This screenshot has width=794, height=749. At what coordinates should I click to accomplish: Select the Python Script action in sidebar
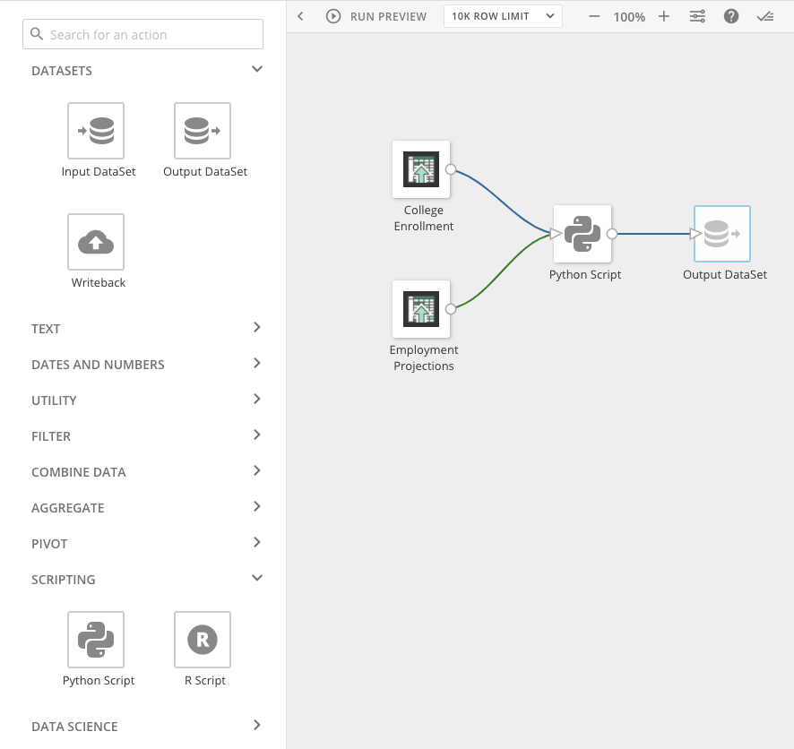pyautogui.click(x=96, y=640)
